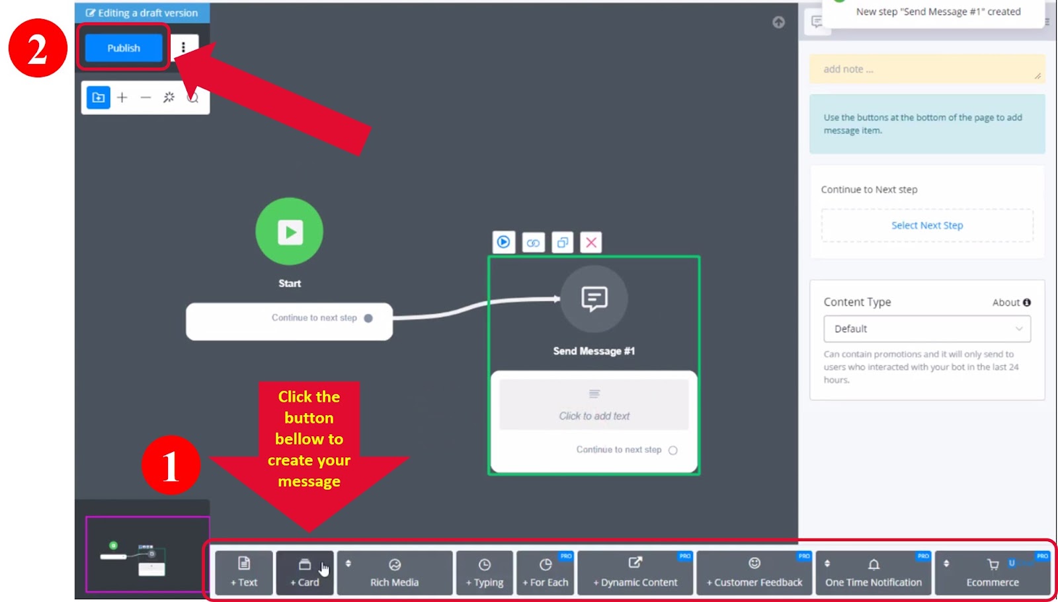1058x602 pixels.
Task: Click Send Message #1's Continue to next step connector circle
Action: pyautogui.click(x=673, y=450)
